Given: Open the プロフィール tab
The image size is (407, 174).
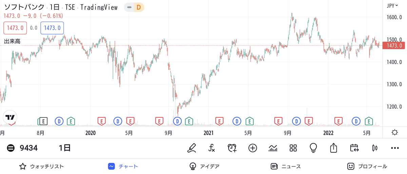Looking at the screenshot, I should pos(367,166).
